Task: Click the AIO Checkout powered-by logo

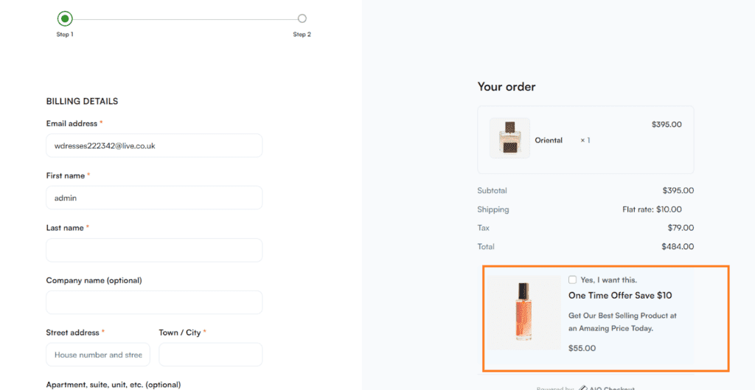Action: [x=607, y=388]
